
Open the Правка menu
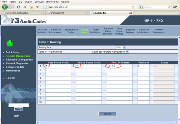[13, 2]
